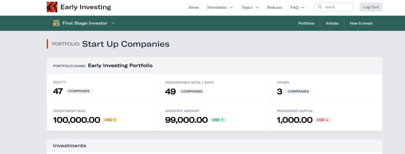Screen dimensions: 405x154
Task: Click the CONVERTIBLE NOTE / SAFE label
Action: coord(189,83)
